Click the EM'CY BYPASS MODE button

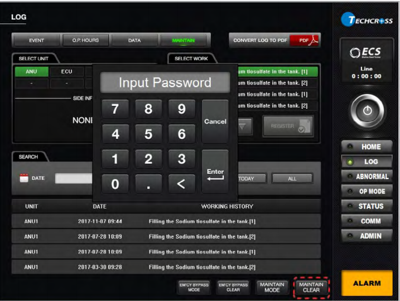click(194, 287)
